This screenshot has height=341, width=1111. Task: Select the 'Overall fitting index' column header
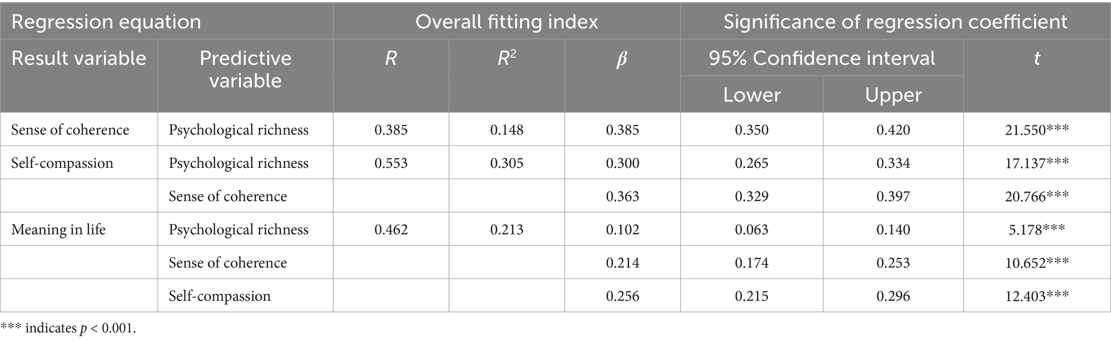point(506,22)
